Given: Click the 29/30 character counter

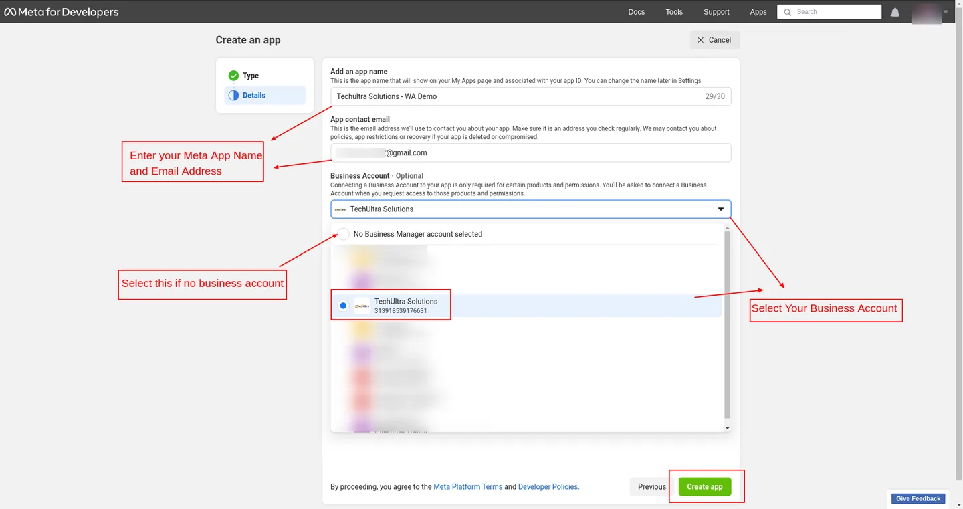Looking at the screenshot, I should click(x=715, y=96).
